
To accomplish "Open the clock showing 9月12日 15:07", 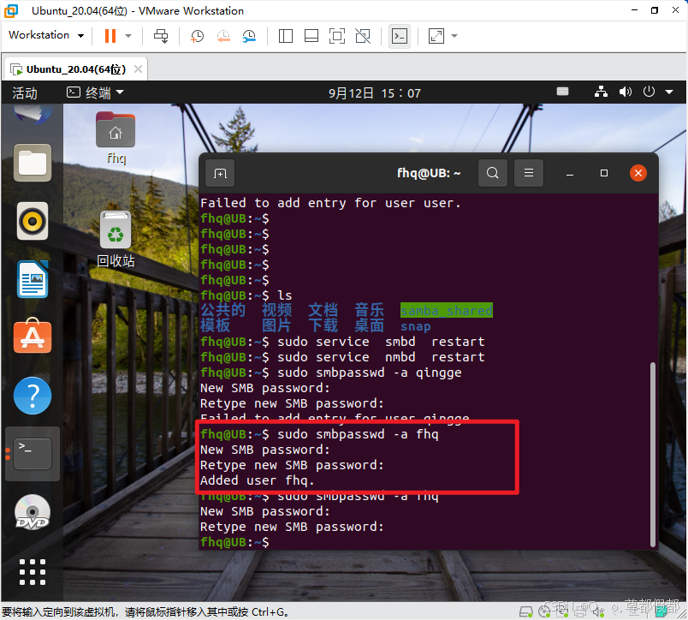I will [x=375, y=93].
